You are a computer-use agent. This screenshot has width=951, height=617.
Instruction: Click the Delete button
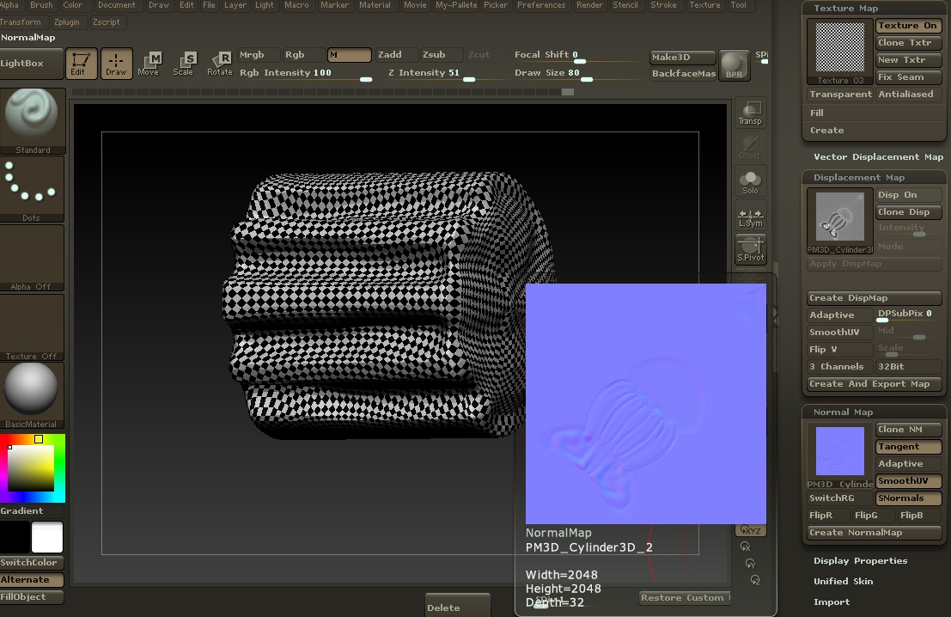pos(457,606)
